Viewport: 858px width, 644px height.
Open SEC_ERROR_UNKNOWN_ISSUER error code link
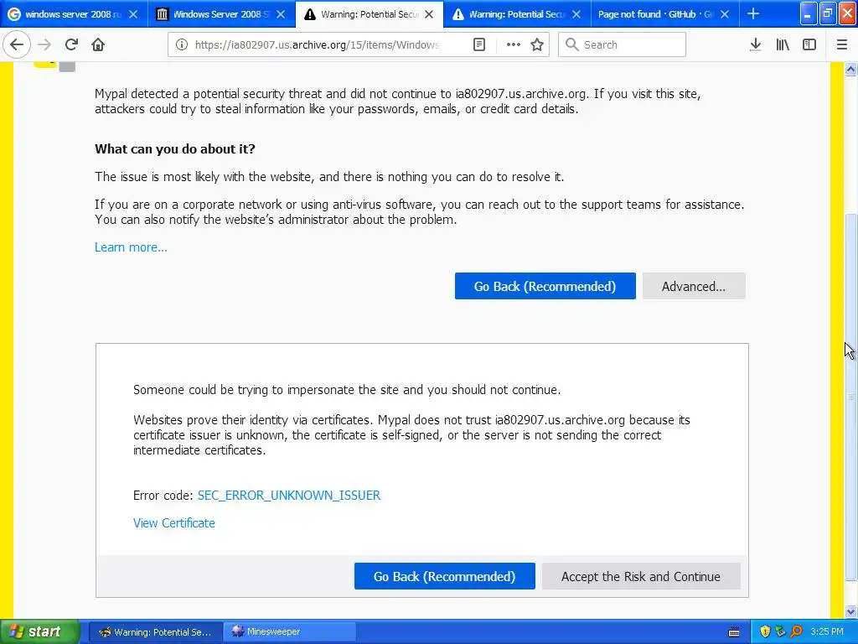pyautogui.click(x=289, y=496)
